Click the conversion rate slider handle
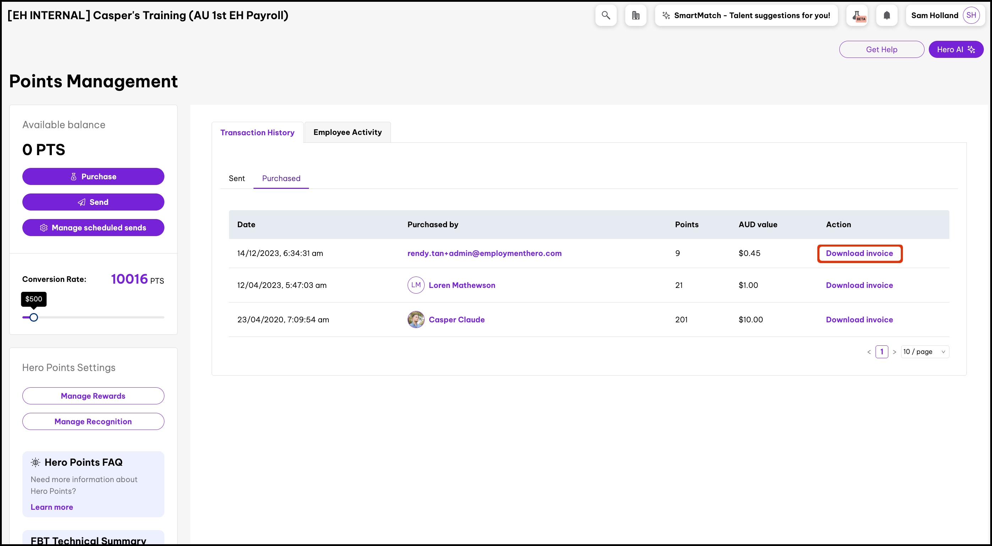This screenshot has width=992, height=546. (x=34, y=317)
